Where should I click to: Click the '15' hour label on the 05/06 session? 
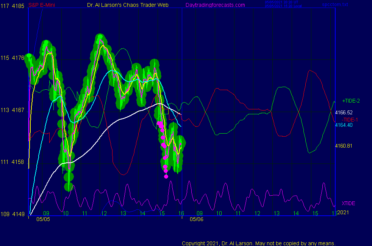[x=315, y=213]
